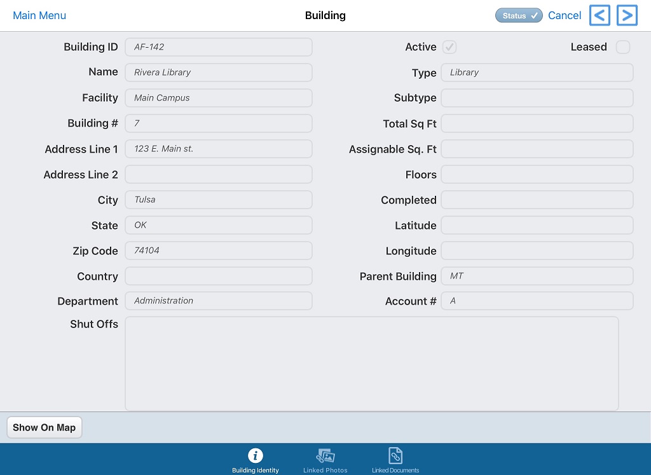Open the Type field showing Library

point(537,72)
